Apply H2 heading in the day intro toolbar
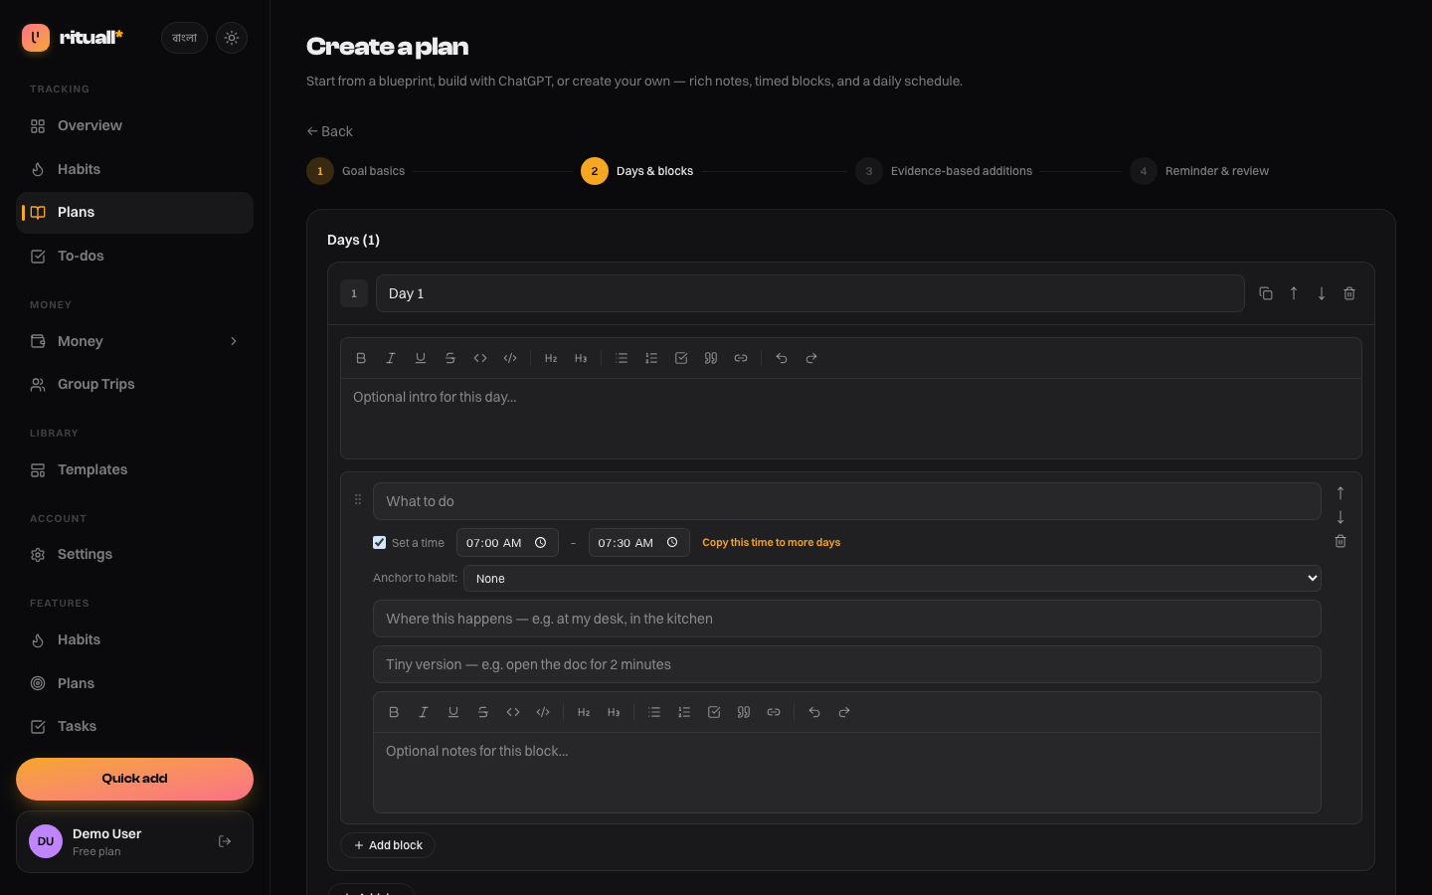Screen dimensions: 1432x895 click(x=551, y=358)
